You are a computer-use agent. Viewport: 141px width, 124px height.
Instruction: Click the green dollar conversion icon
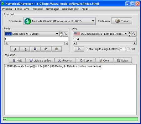point(28,21)
